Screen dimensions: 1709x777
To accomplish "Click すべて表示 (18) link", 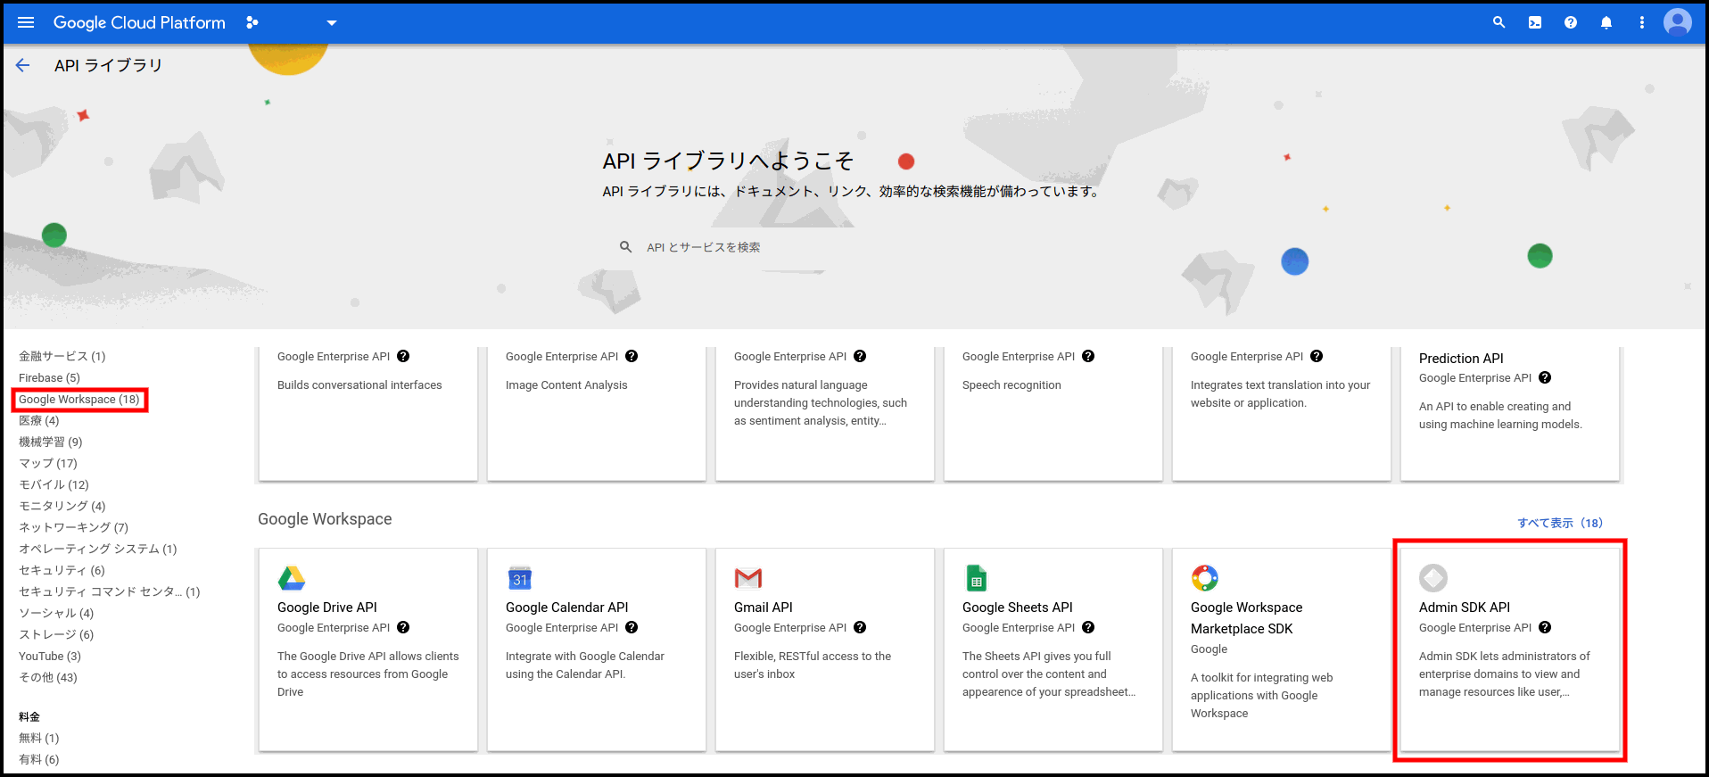I will click(1560, 523).
